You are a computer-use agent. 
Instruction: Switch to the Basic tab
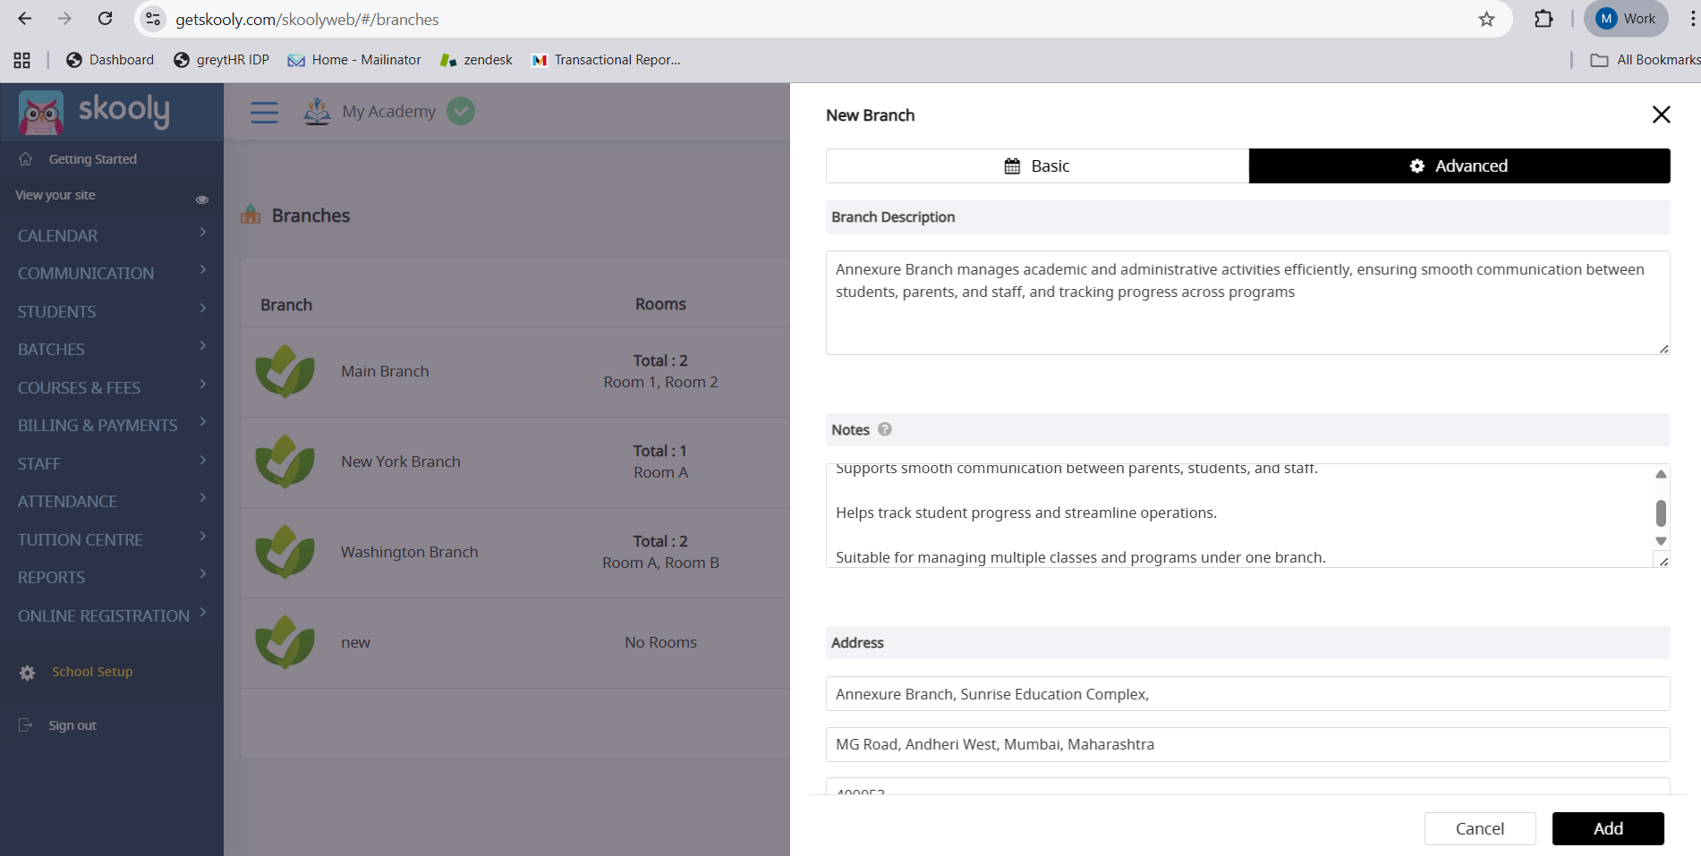(x=1037, y=166)
